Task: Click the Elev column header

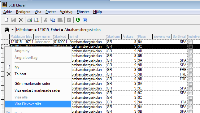Action: 29,37
